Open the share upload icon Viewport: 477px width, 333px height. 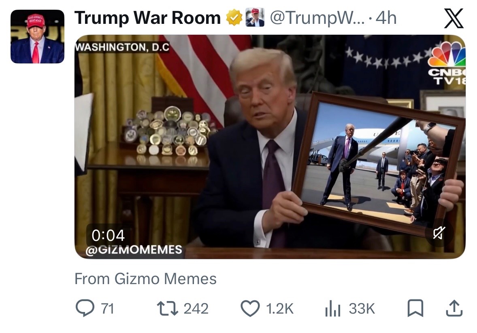[454, 308]
